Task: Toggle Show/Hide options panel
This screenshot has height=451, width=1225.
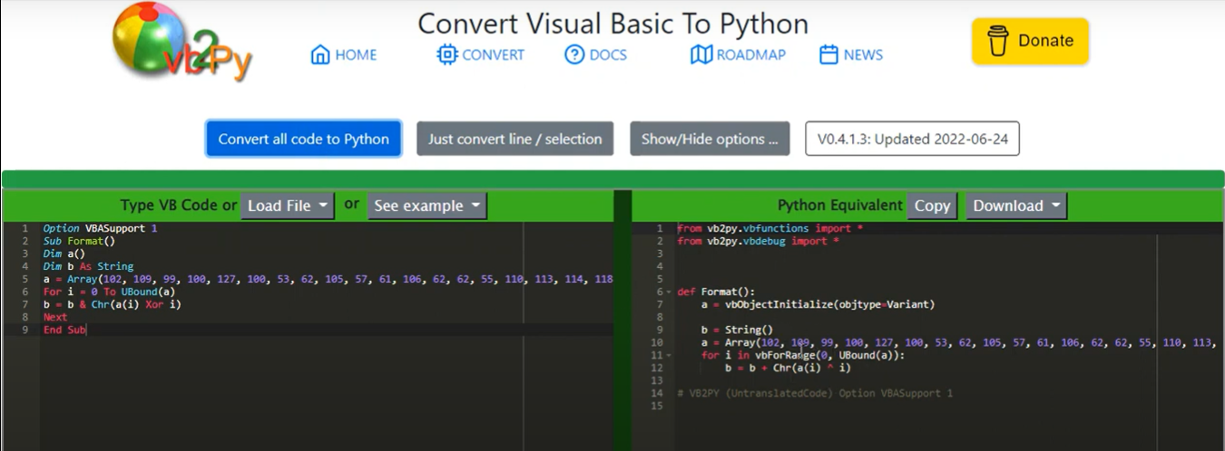Action: (x=710, y=139)
